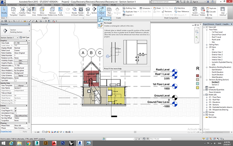Screen dimensions: 233x146
Task: Open View Templates in the Graphics panel
Action: pyautogui.click(x=13, y=11)
